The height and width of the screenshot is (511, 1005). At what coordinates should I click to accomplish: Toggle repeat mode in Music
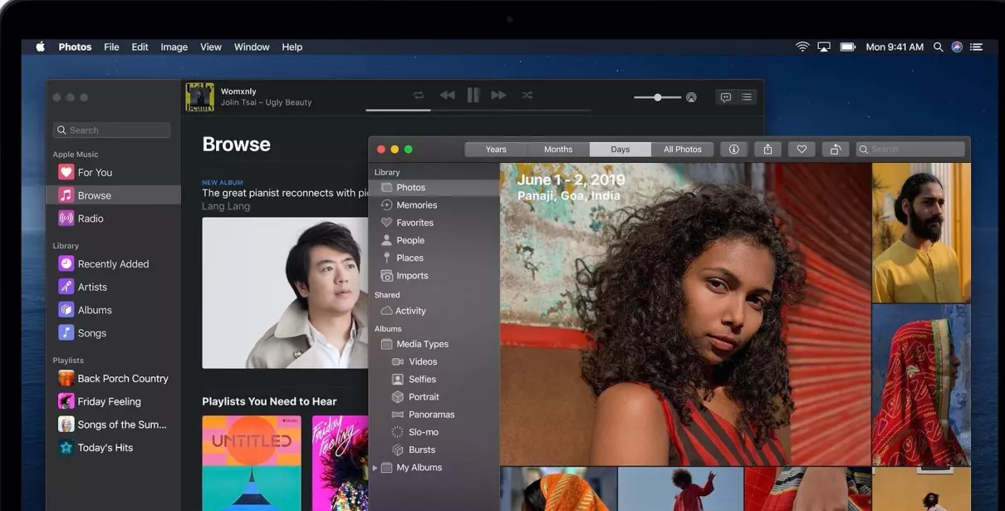click(x=419, y=96)
